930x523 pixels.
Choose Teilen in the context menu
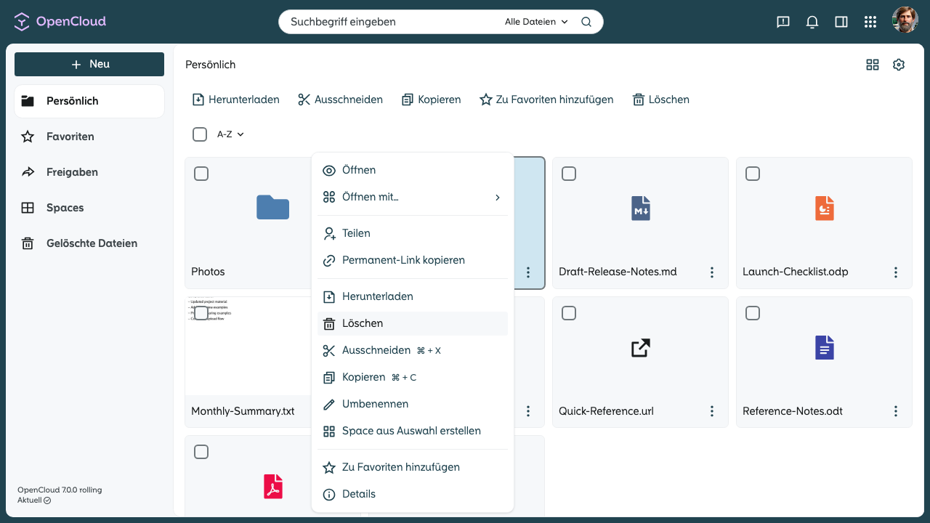[x=413, y=233]
